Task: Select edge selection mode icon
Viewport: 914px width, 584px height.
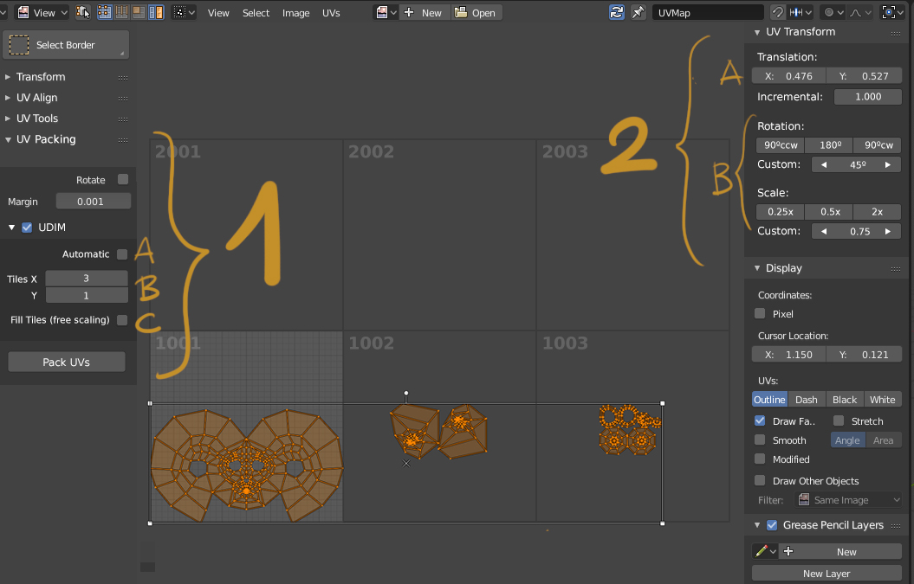Action: click(x=122, y=12)
